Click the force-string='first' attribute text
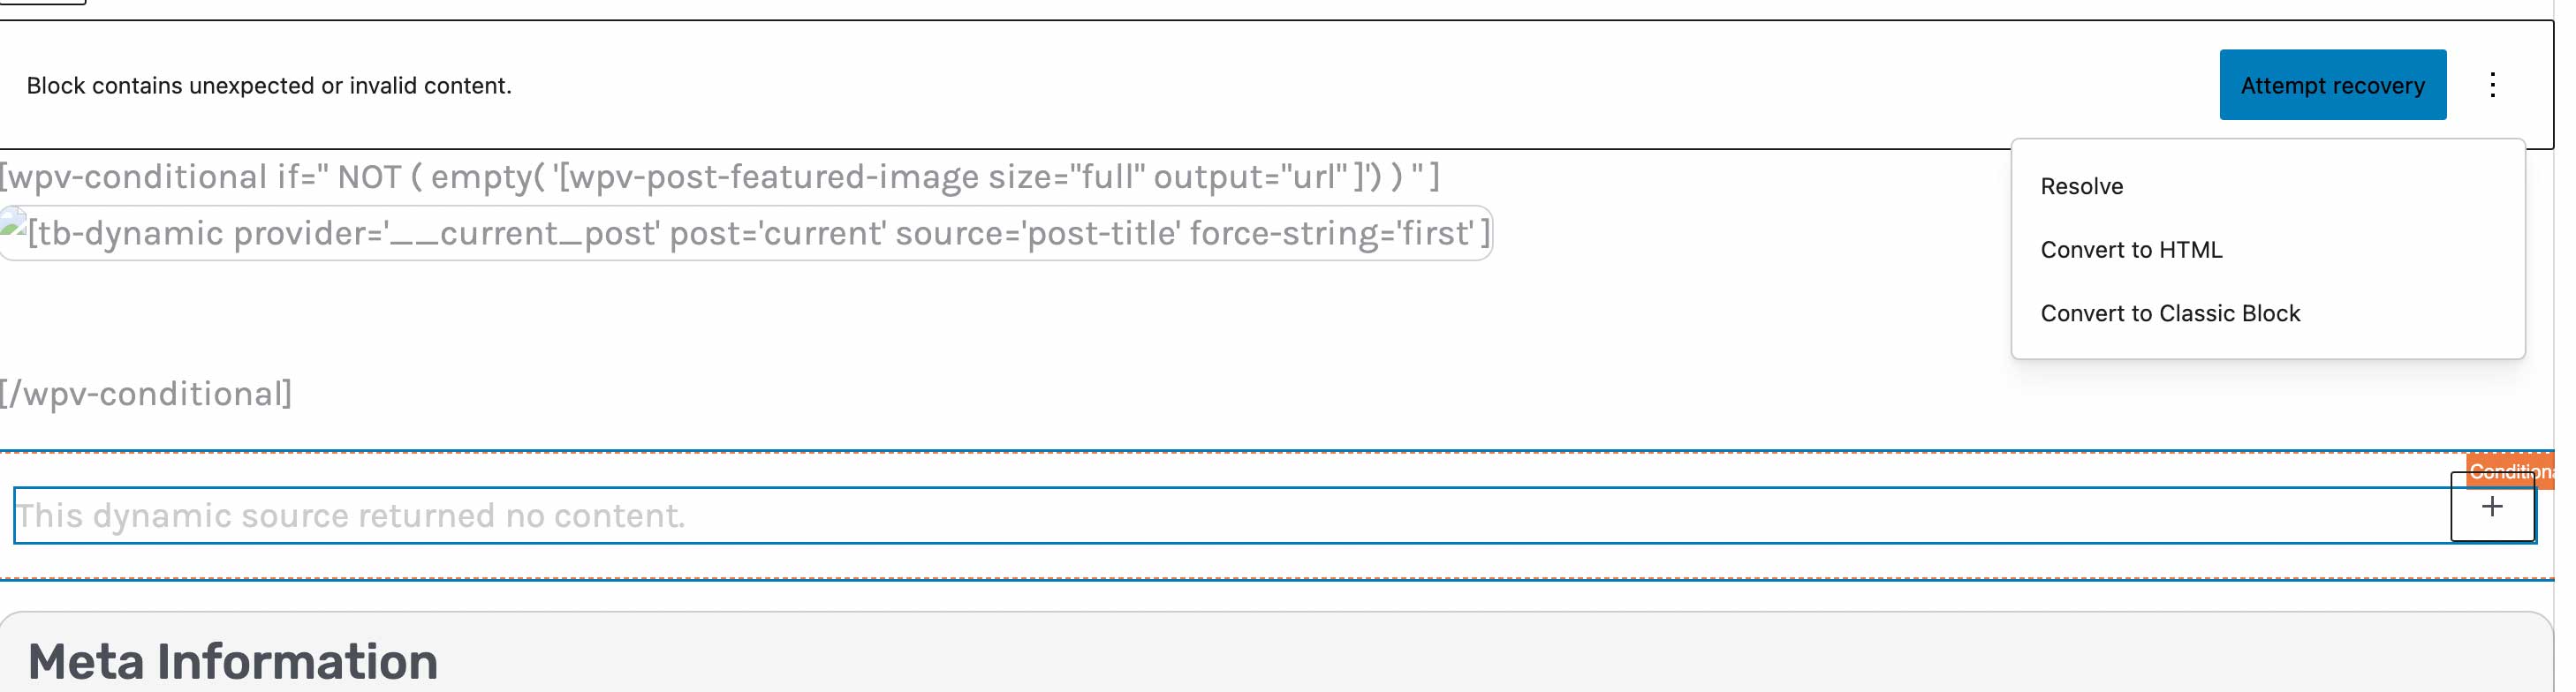Screen dimensions: 2576x692 click(x=1332, y=234)
